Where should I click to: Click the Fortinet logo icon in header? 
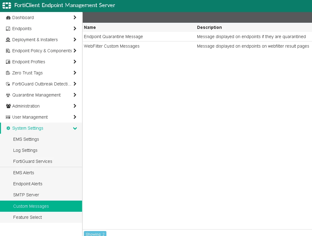pos(7,5)
